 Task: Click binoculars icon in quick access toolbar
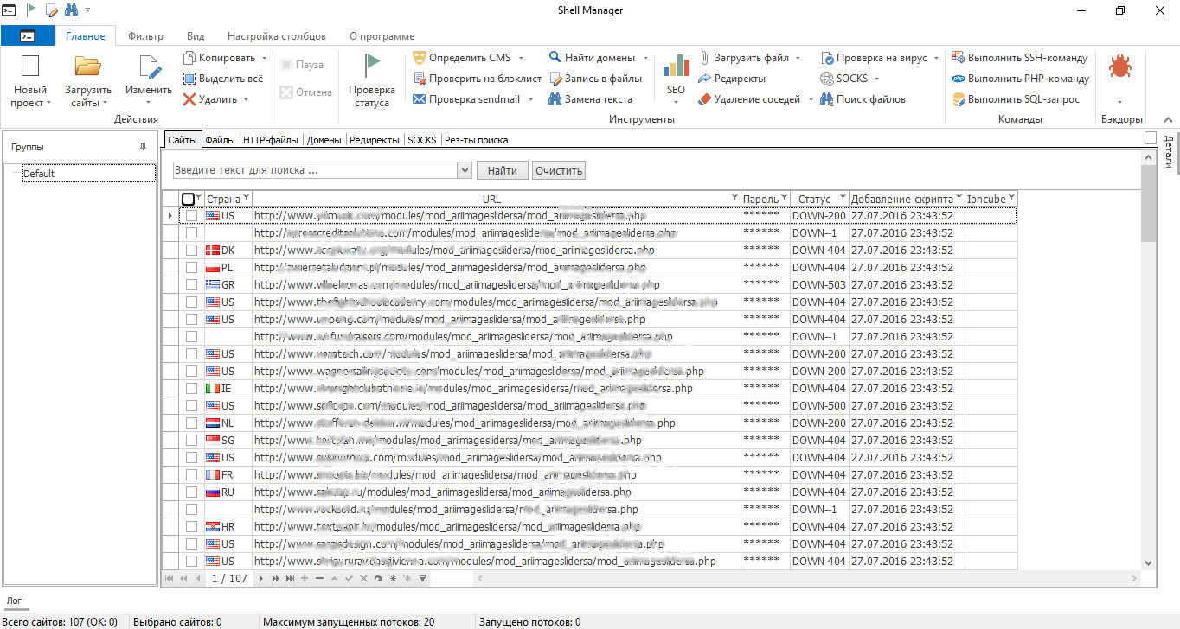[x=72, y=10]
